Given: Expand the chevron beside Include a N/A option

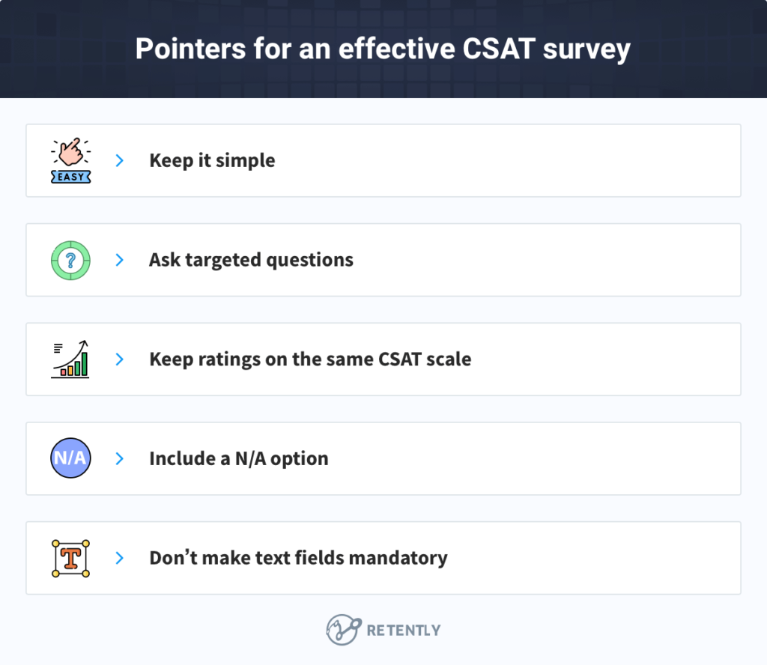Looking at the screenshot, I should (119, 458).
